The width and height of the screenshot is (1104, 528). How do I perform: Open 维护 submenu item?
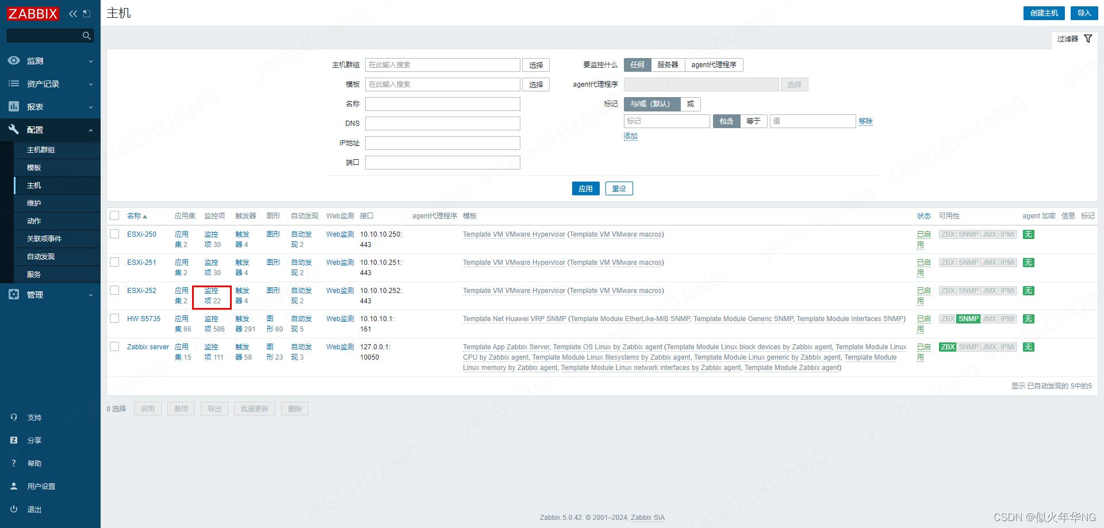pyautogui.click(x=57, y=203)
